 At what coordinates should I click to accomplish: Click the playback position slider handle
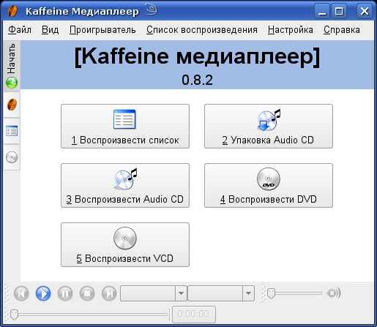15,315
